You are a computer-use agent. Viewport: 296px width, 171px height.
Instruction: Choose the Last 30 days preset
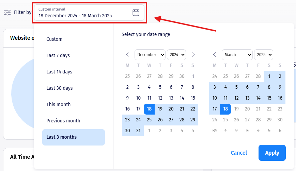[60, 88]
